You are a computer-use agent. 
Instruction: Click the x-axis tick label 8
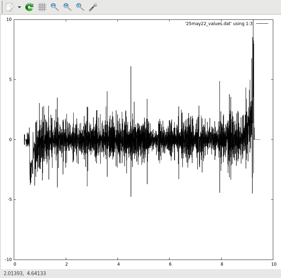click(x=222, y=264)
